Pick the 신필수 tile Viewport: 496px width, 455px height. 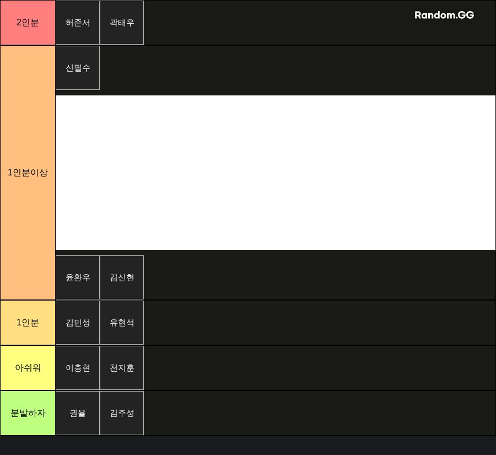tap(78, 68)
